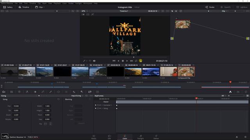
Task: Reset the Sizing parameters
Action: click(x=58, y=99)
